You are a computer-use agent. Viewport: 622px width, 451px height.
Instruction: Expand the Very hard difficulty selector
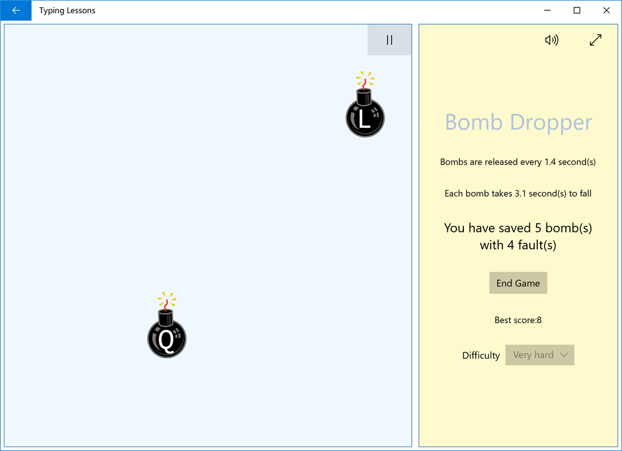(x=539, y=355)
